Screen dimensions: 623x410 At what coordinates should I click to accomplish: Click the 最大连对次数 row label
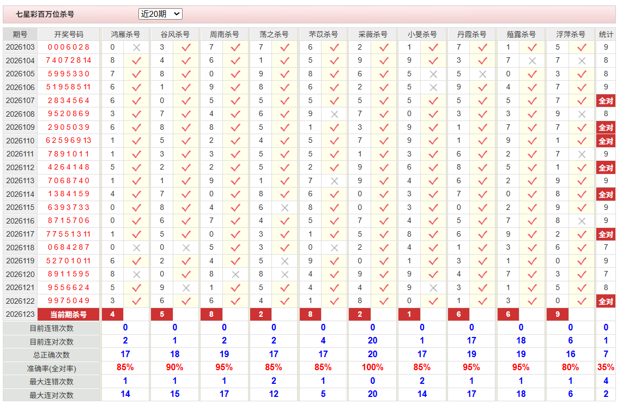click(x=51, y=395)
